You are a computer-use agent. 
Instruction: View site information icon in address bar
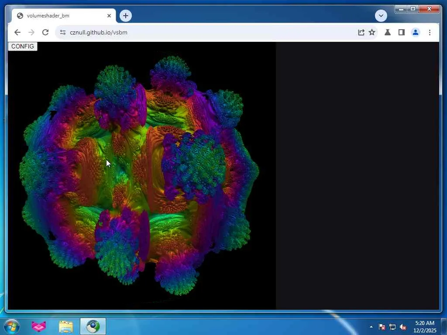click(63, 32)
